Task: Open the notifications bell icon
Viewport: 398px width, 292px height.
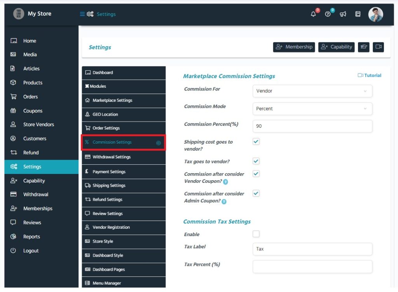Action: click(313, 14)
